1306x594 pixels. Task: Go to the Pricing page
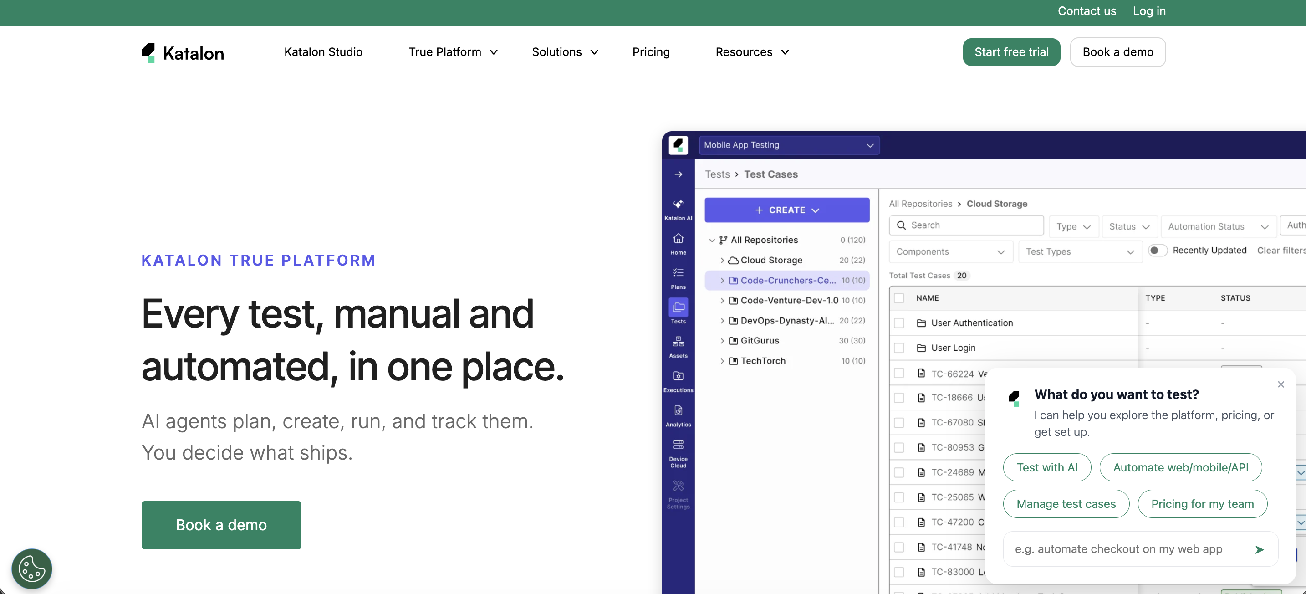tap(651, 52)
